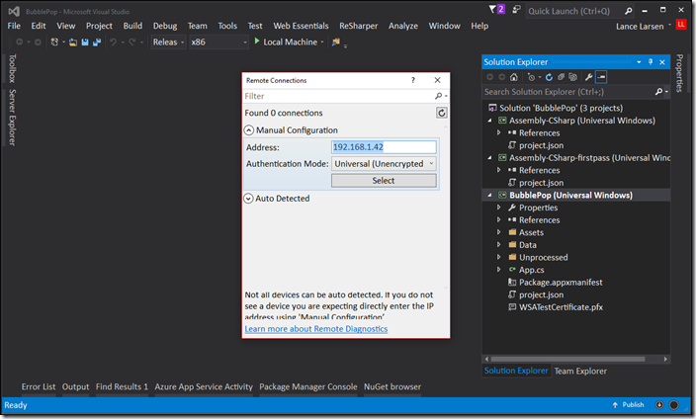Open the Release configuration dropdown

pos(168,42)
